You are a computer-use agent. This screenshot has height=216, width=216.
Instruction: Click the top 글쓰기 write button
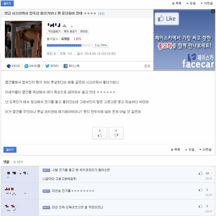[x=7, y=4]
